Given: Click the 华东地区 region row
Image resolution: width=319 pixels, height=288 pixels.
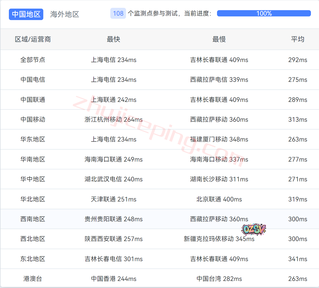Looking at the screenshot, I should click(x=33, y=139).
